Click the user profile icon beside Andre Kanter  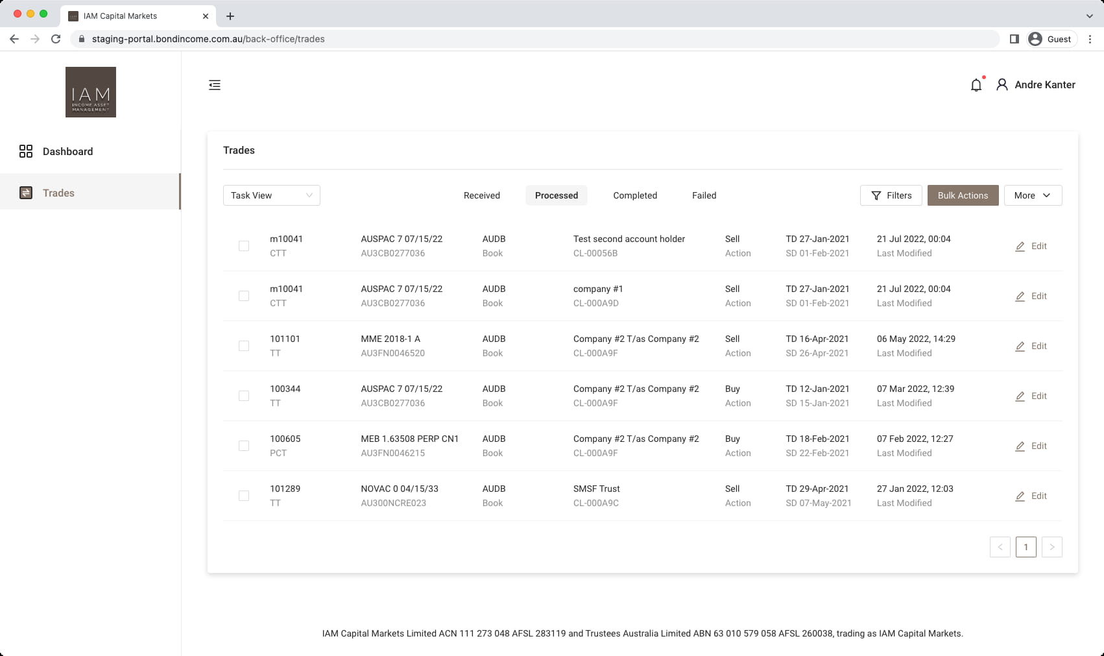(1002, 85)
